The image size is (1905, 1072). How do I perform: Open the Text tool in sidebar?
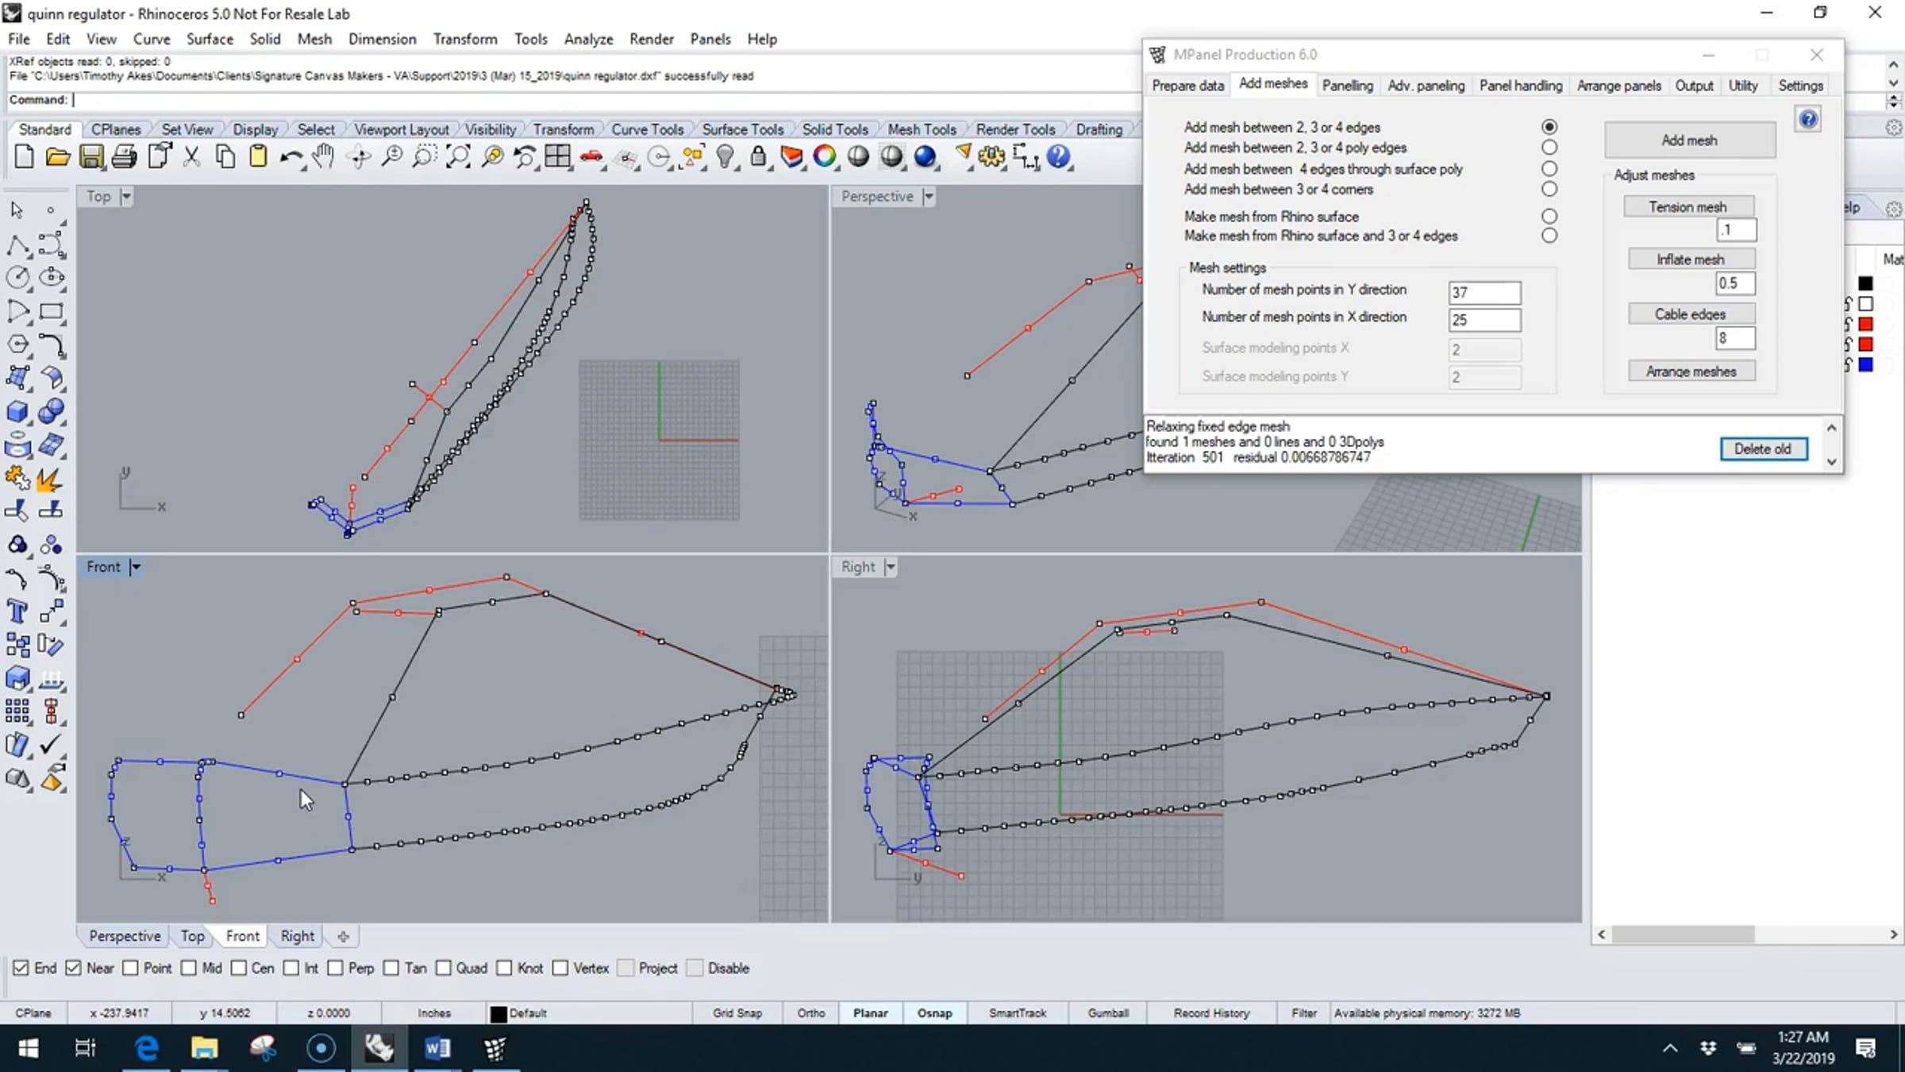[17, 611]
